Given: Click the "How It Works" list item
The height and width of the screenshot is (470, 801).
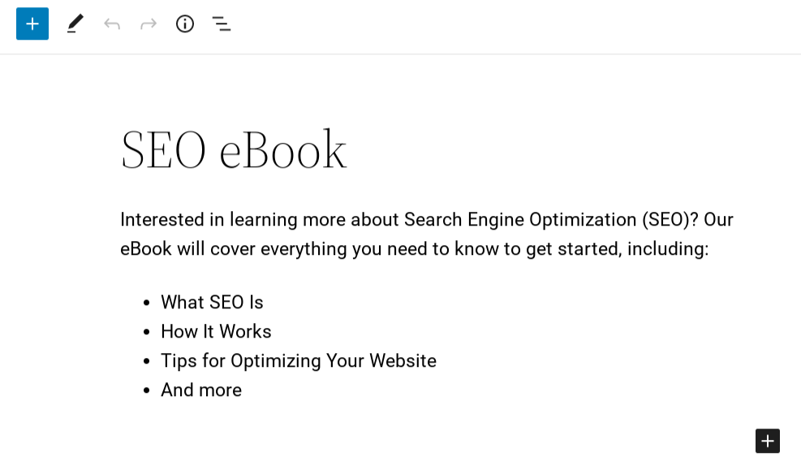Looking at the screenshot, I should coord(216,331).
